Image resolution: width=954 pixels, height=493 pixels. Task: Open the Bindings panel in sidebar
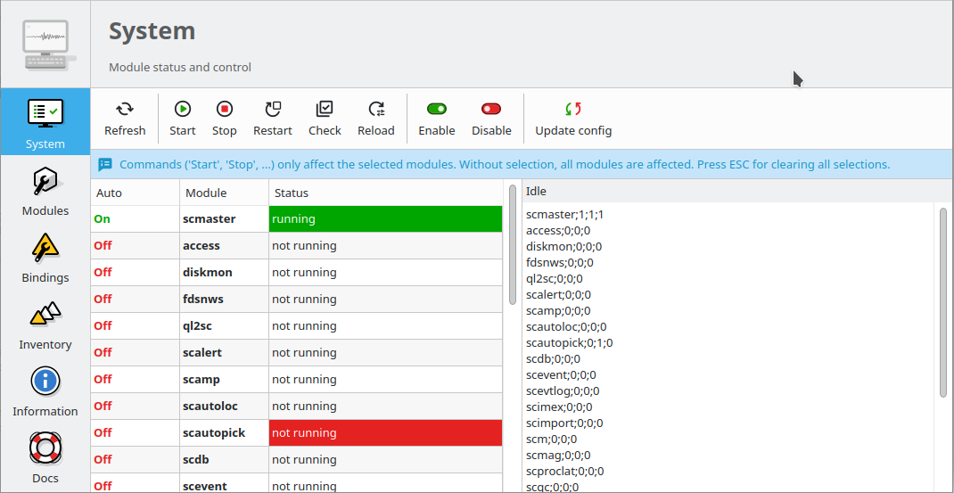coord(45,256)
